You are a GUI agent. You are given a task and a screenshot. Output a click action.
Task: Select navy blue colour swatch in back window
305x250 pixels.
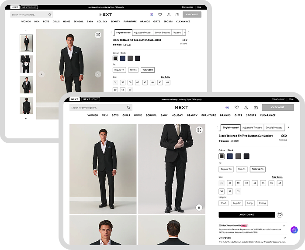click(x=123, y=58)
